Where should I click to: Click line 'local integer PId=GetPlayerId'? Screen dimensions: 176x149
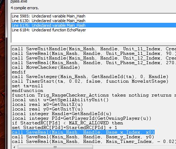tap(82, 118)
